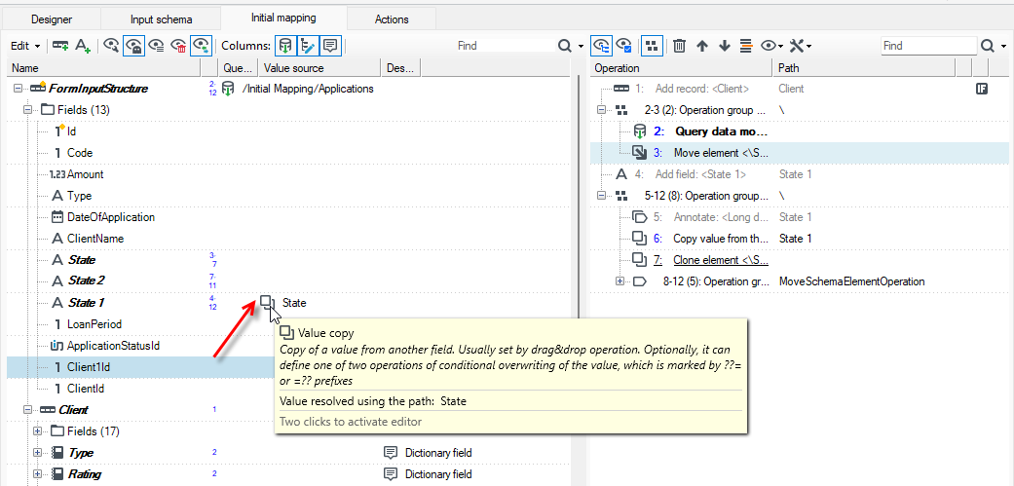Toggle the eye with lock visibility filter
Image resolution: width=1014 pixels, height=486 pixels.
point(133,46)
